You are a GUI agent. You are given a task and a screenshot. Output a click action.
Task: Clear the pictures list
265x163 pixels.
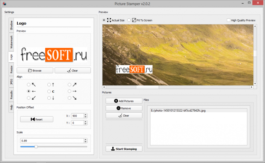(124, 115)
